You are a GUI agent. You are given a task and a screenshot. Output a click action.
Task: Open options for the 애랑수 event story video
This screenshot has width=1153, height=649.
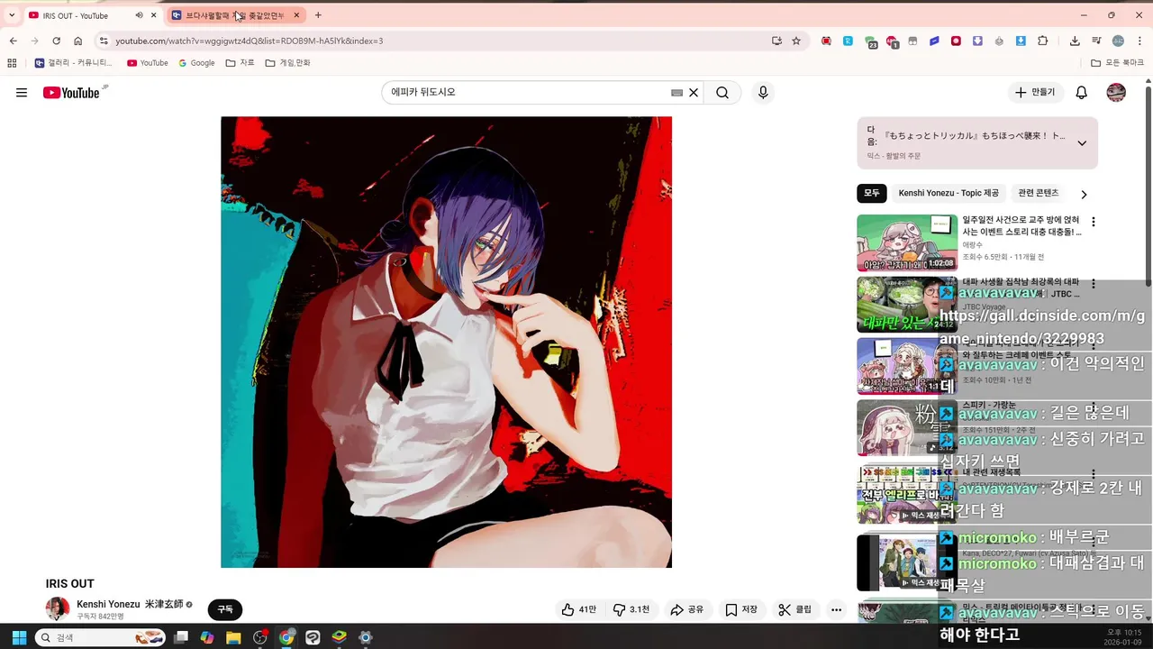pos(1094,222)
